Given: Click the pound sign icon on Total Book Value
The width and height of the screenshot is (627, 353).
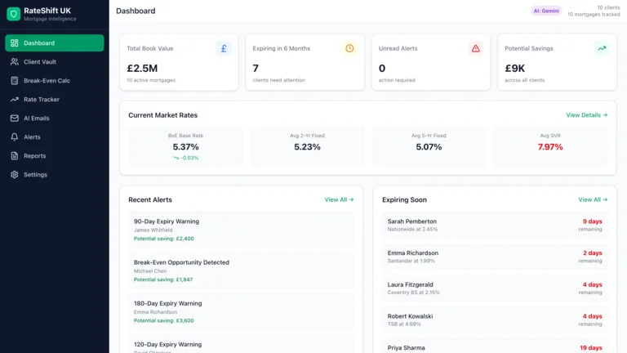Looking at the screenshot, I should pyautogui.click(x=224, y=48).
